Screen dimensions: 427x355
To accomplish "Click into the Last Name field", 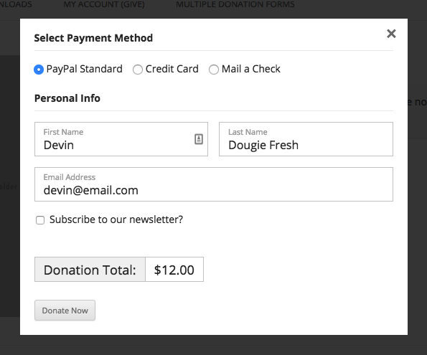I will click(x=306, y=139).
